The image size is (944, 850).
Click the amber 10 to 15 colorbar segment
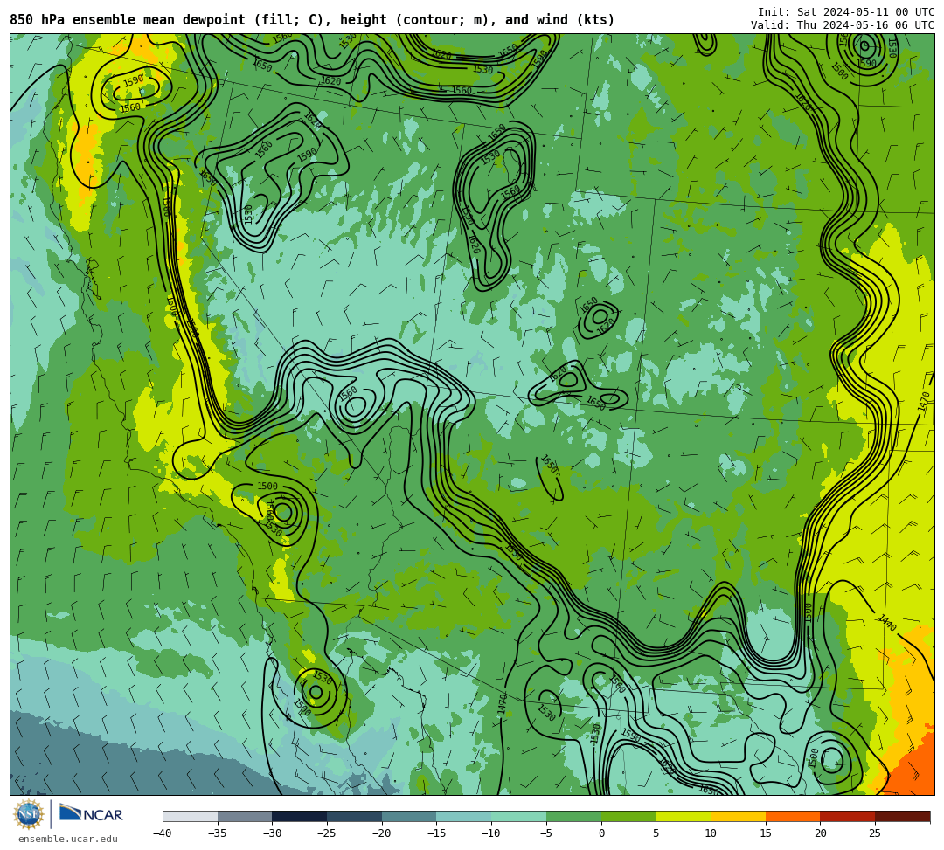pyautogui.click(x=738, y=816)
